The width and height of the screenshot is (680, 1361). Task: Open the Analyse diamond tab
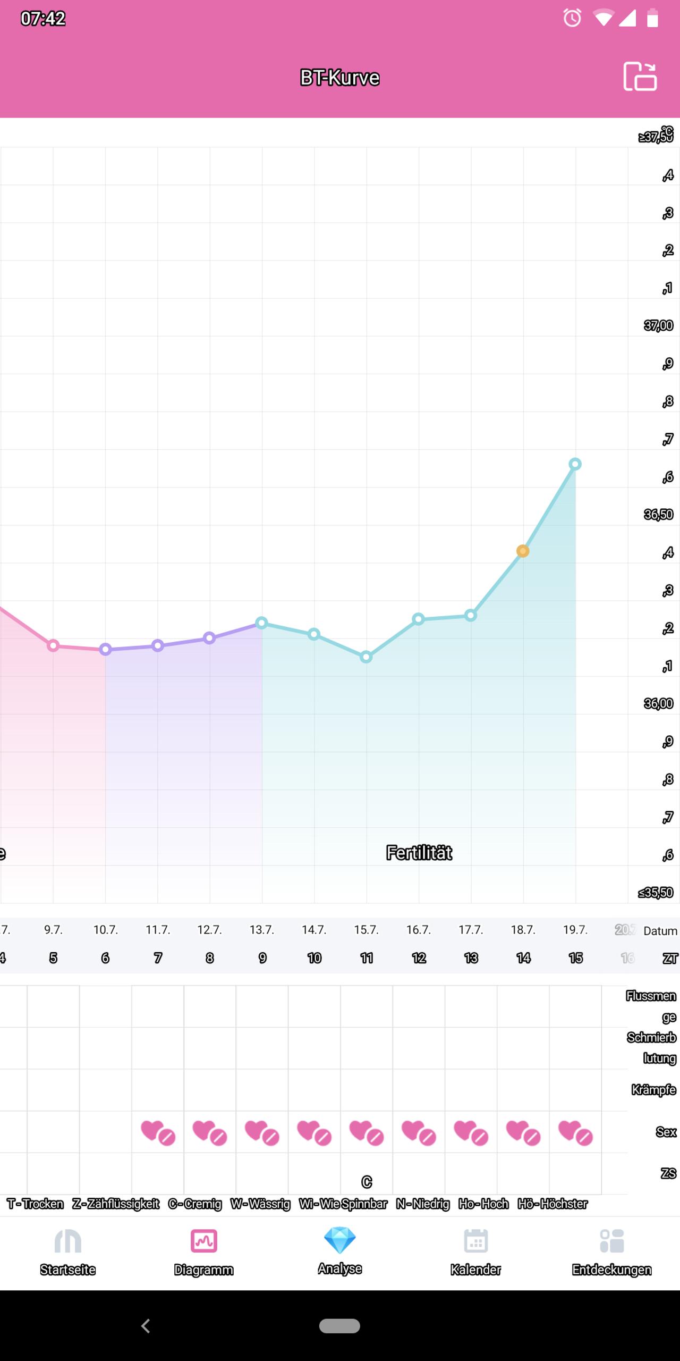(x=340, y=1251)
